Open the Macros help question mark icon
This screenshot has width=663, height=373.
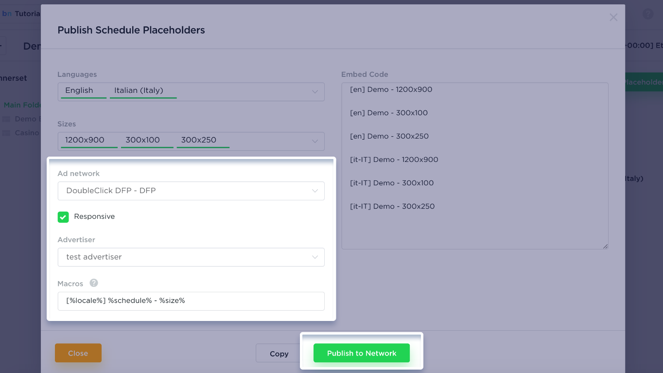[x=94, y=283]
